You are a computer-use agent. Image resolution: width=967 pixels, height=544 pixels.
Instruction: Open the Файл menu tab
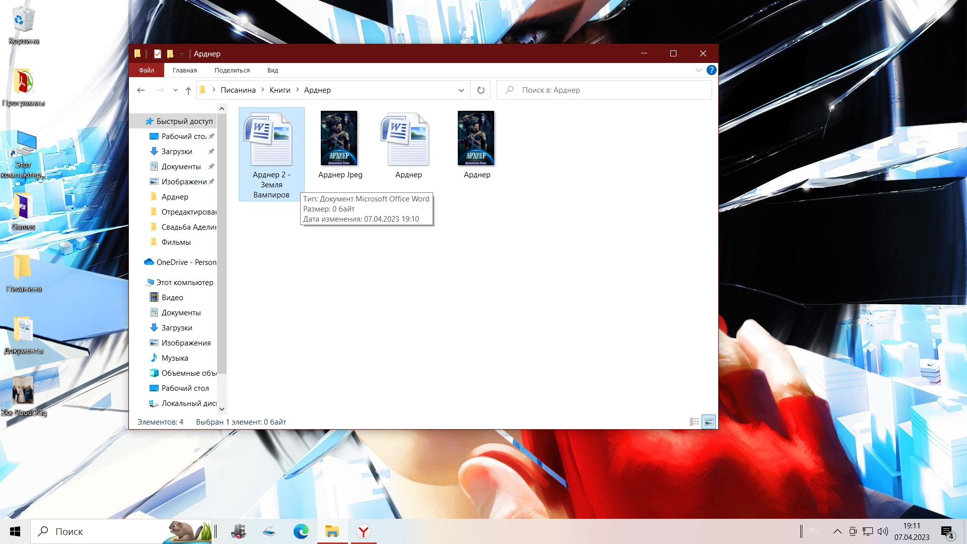147,70
